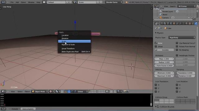199x111 pixels.
Task: Open the outliner editor type selector
Action: (156, 6)
